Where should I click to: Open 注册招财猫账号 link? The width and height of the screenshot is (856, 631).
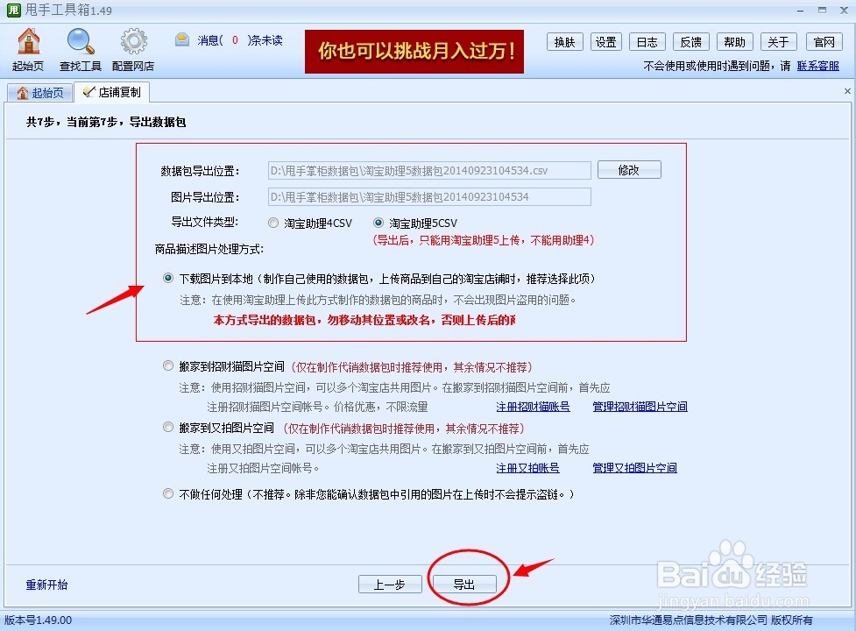click(x=533, y=407)
